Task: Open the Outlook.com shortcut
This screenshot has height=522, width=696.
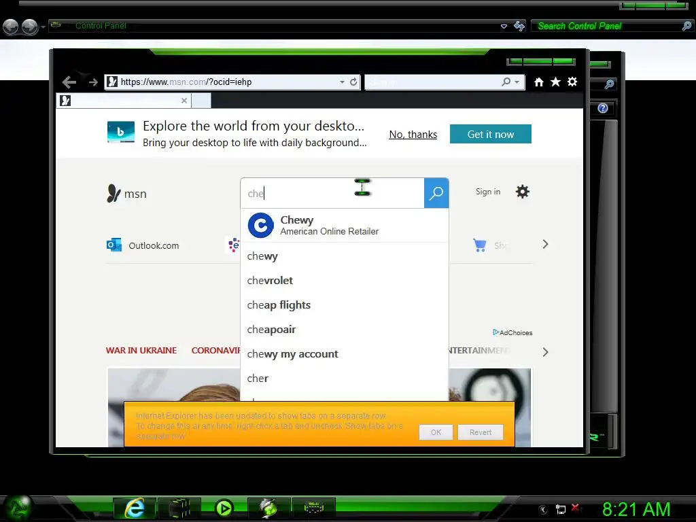Action: pyautogui.click(x=143, y=245)
